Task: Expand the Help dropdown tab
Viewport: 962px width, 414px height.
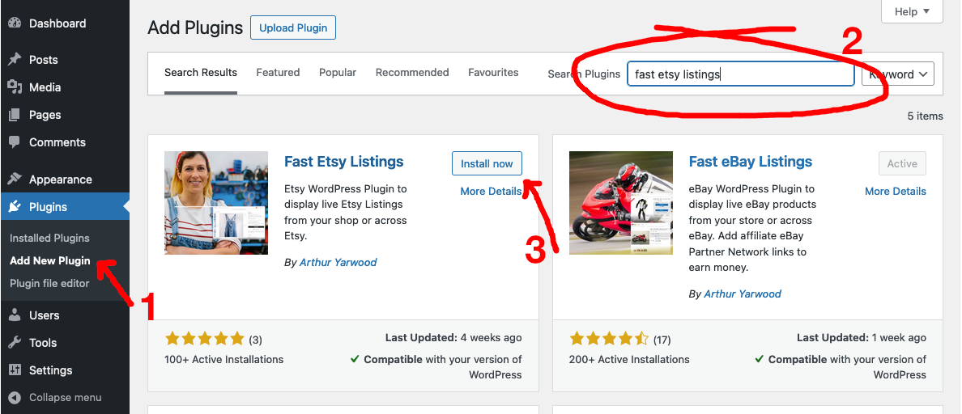Action: coord(912,11)
